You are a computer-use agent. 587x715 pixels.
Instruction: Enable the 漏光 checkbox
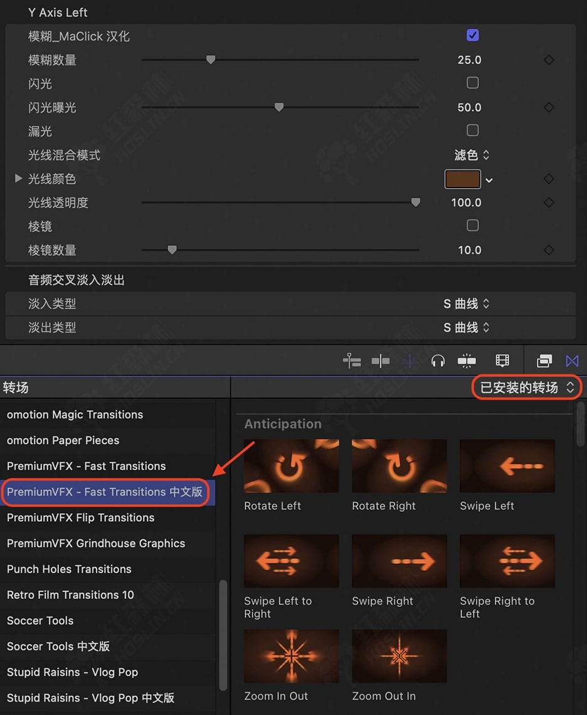472,130
